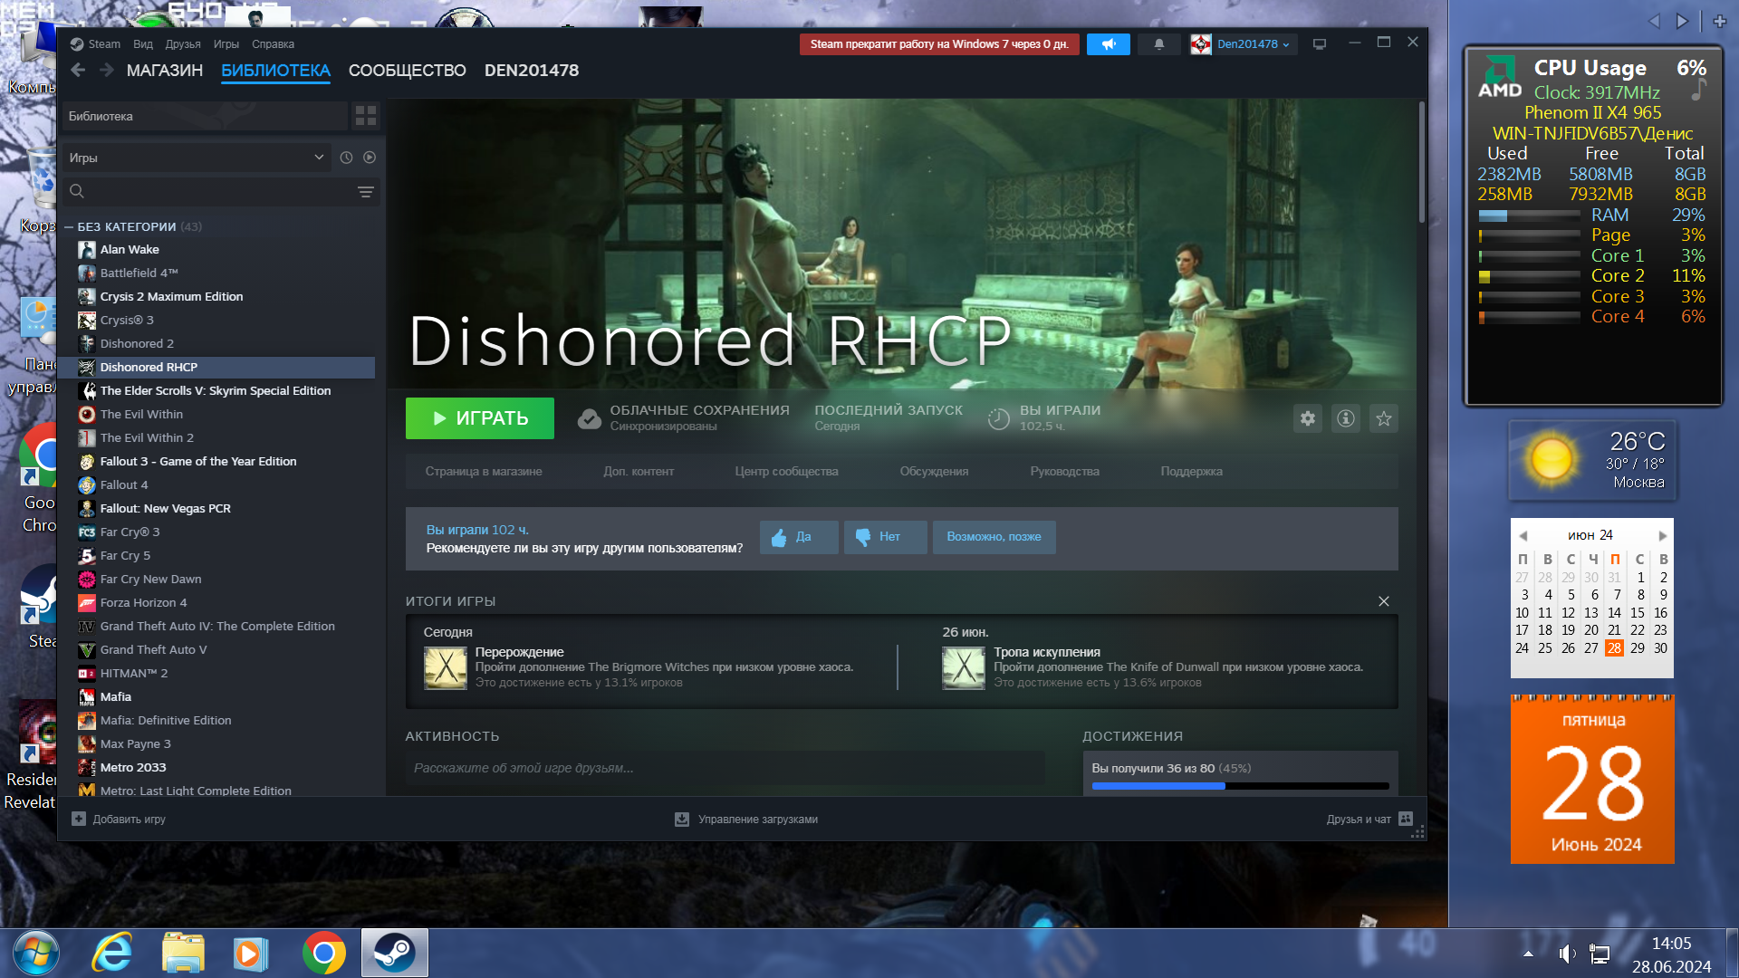Collapse БЕЗ КАТЕГОРИИ category
This screenshot has height=978, width=1739.
click(69, 227)
